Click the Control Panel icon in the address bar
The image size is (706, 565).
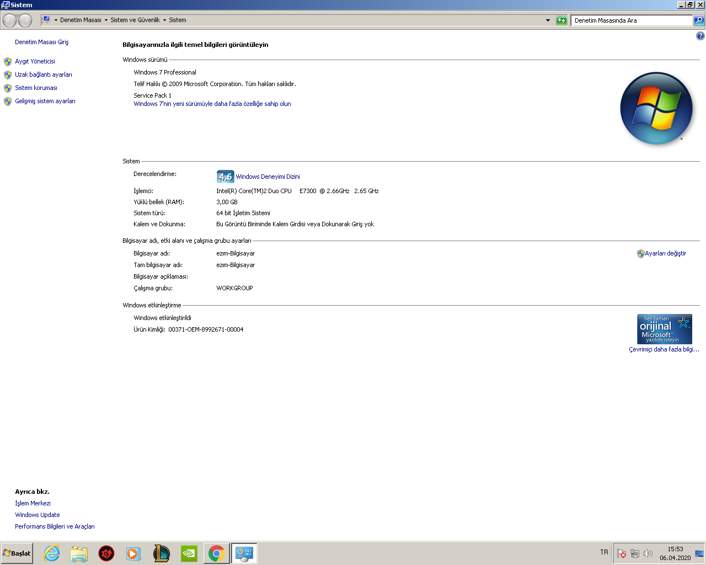pyautogui.click(x=46, y=20)
